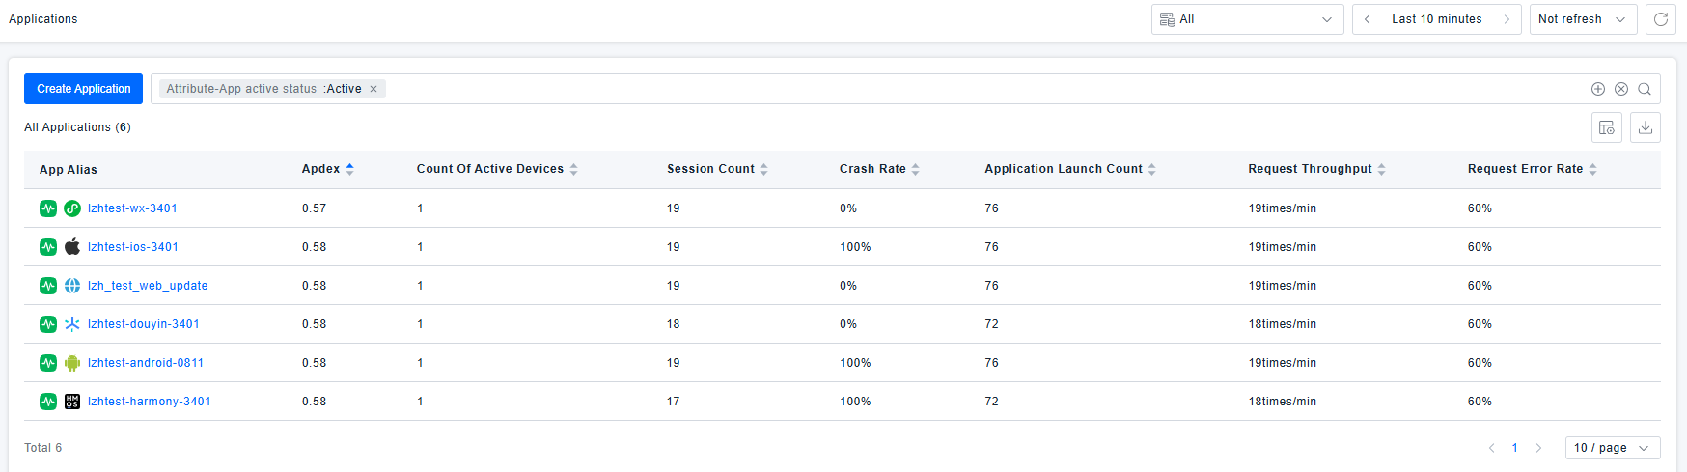The height and width of the screenshot is (472, 1687).
Task: Go to previous time range arrow
Action: [x=1368, y=19]
